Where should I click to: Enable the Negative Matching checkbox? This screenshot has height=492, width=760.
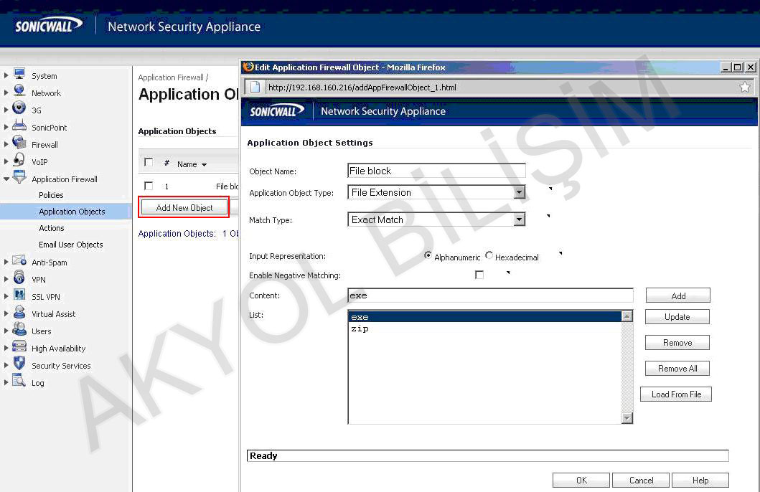click(x=479, y=274)
